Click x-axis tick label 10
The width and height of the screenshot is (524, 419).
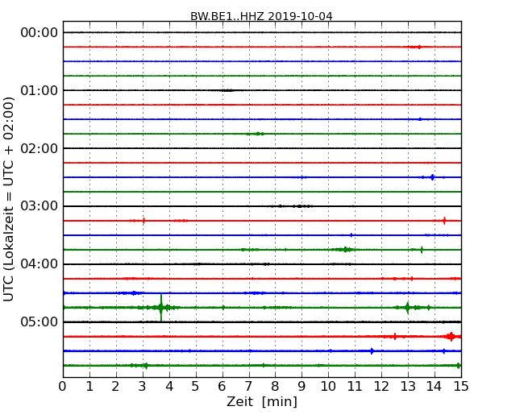pos(328,387)
